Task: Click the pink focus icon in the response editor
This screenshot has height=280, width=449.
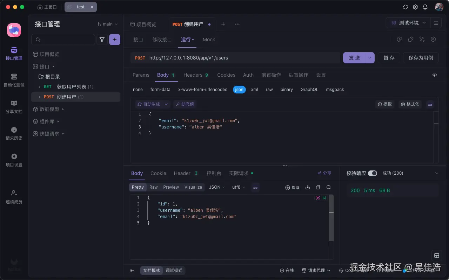Action: [318, 198]
